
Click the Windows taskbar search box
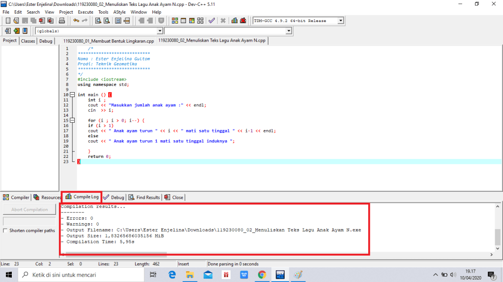(81, 275)
